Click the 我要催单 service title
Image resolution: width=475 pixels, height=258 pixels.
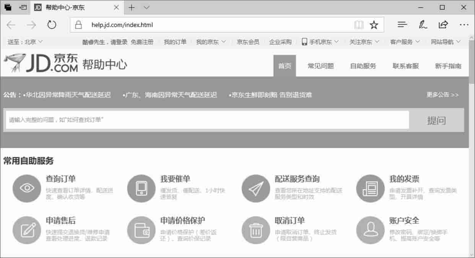click(175, 179)
